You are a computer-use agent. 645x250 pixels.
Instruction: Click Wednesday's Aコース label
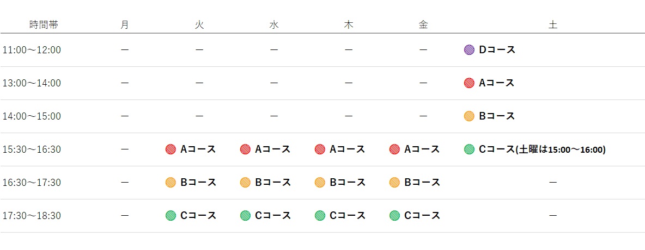click(x=273, y=149)
